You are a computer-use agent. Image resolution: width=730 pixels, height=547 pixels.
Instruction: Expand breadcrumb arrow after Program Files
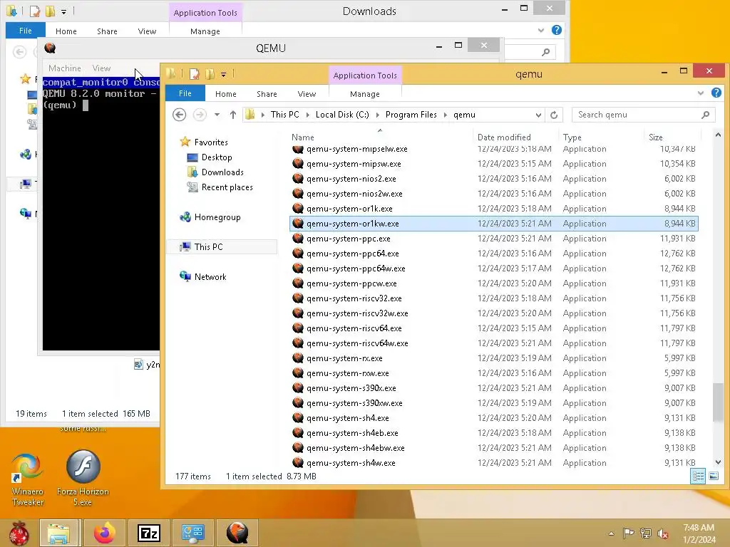tap(445, 115)
